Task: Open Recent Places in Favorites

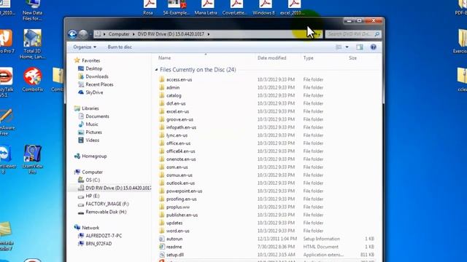Action: click(x=99, y=84)
